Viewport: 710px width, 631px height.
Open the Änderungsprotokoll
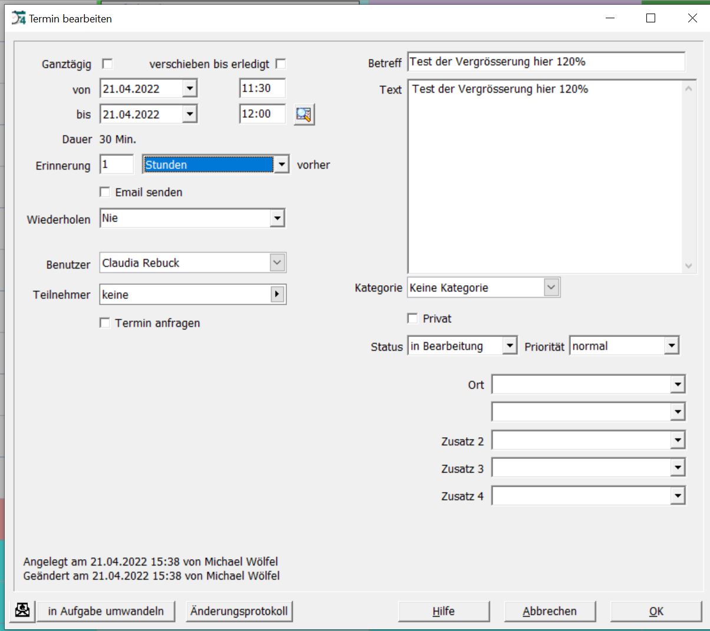[239, 611]
